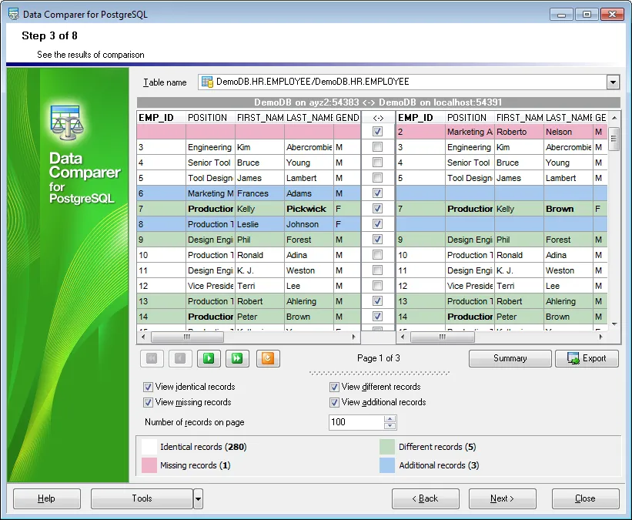
Task: Export the comparison results
Action: coord(587,358)
